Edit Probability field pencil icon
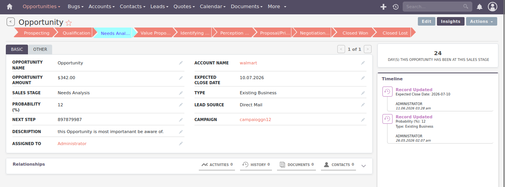This screenshot has height=187, width=505. (x=181, y=105)
